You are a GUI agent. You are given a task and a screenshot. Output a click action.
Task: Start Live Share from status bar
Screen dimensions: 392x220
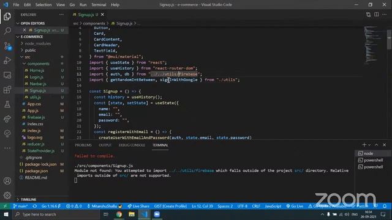138,207
